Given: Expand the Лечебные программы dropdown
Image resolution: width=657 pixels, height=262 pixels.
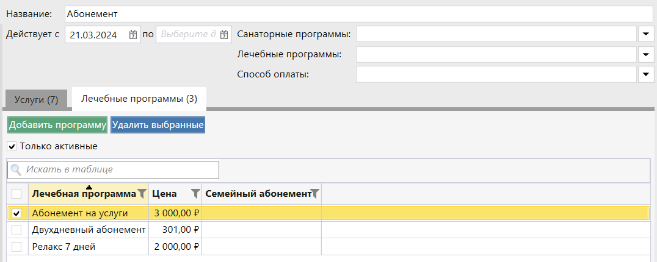Looking at the screenshot, I should (646, 54).
